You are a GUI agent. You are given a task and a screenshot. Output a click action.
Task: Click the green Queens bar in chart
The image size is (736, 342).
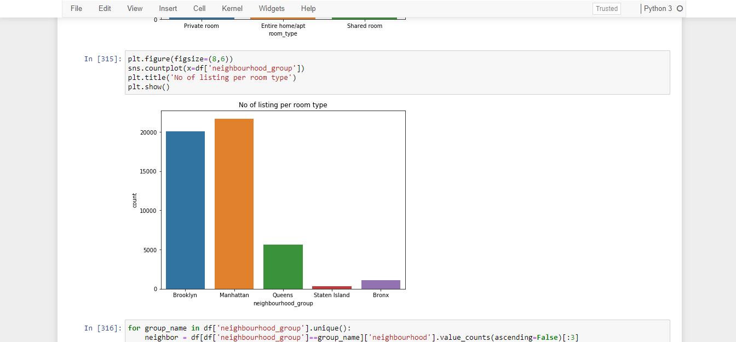pyautogui.click(x=283, y=266)
